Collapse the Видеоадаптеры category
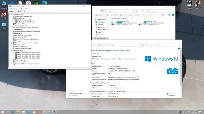This screenshot has width=204, height=114. [x=12, y=18]
